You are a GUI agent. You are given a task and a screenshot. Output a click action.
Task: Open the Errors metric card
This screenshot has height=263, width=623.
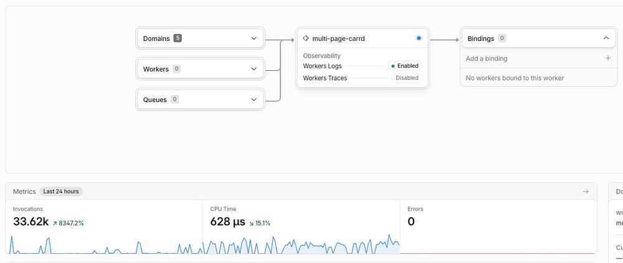click(498, 227)
